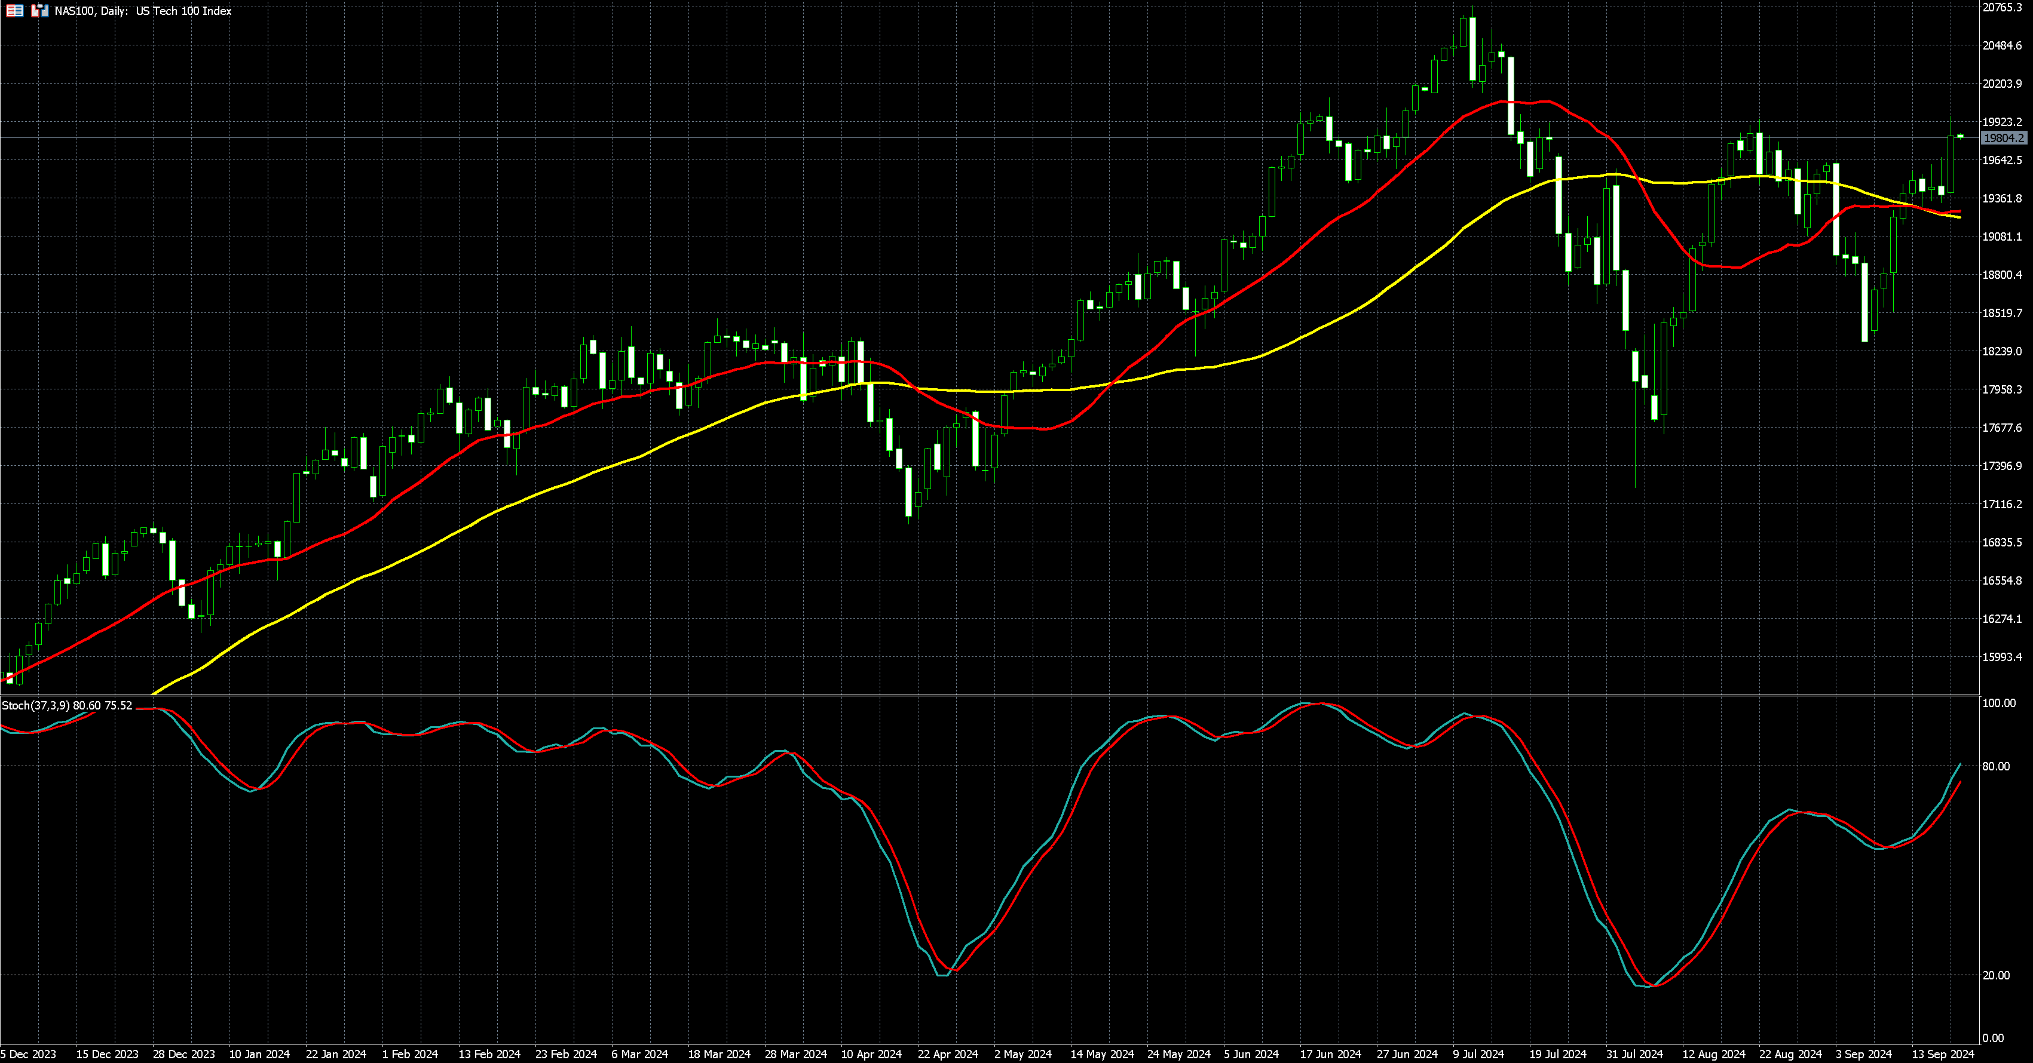
Task: Click the 13 Sep 2024 date label
Action: pos(1942,1054)
